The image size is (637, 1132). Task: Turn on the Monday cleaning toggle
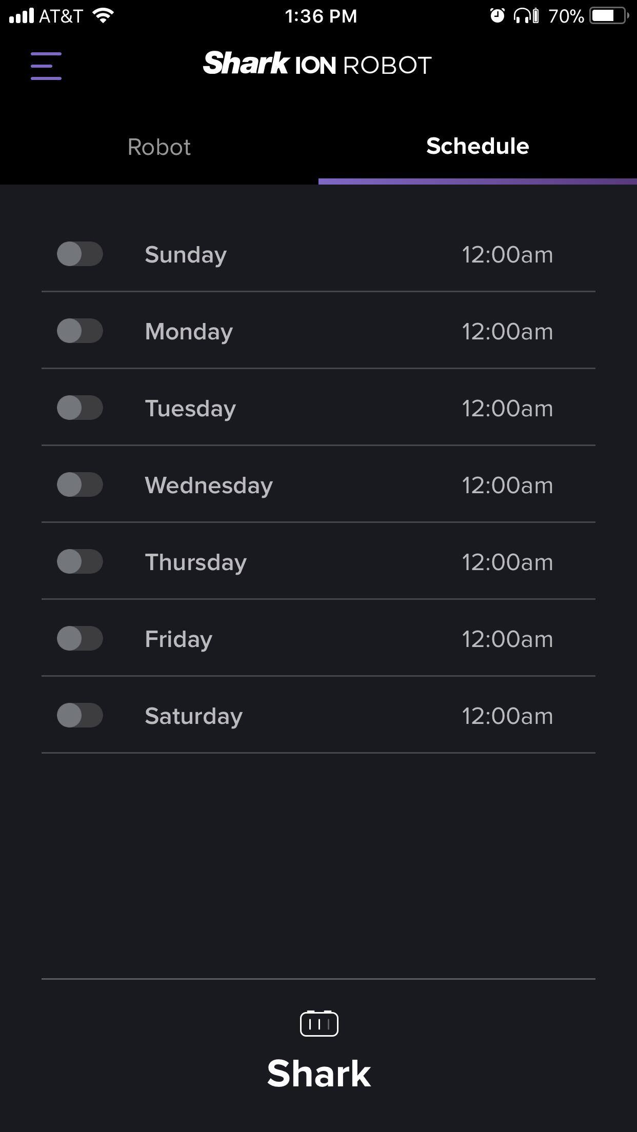tap(80, 331)
